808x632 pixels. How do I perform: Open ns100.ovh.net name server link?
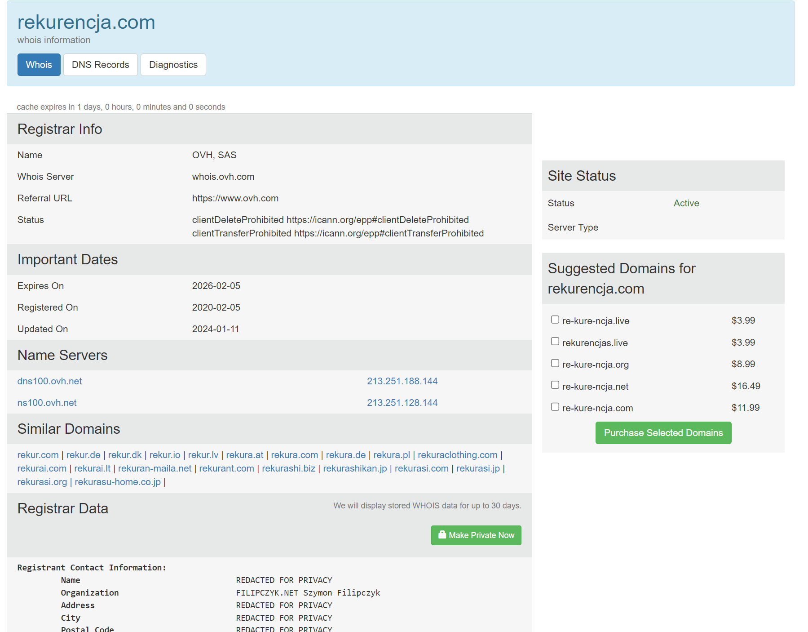pyautogui.click(x=47, y=403)
